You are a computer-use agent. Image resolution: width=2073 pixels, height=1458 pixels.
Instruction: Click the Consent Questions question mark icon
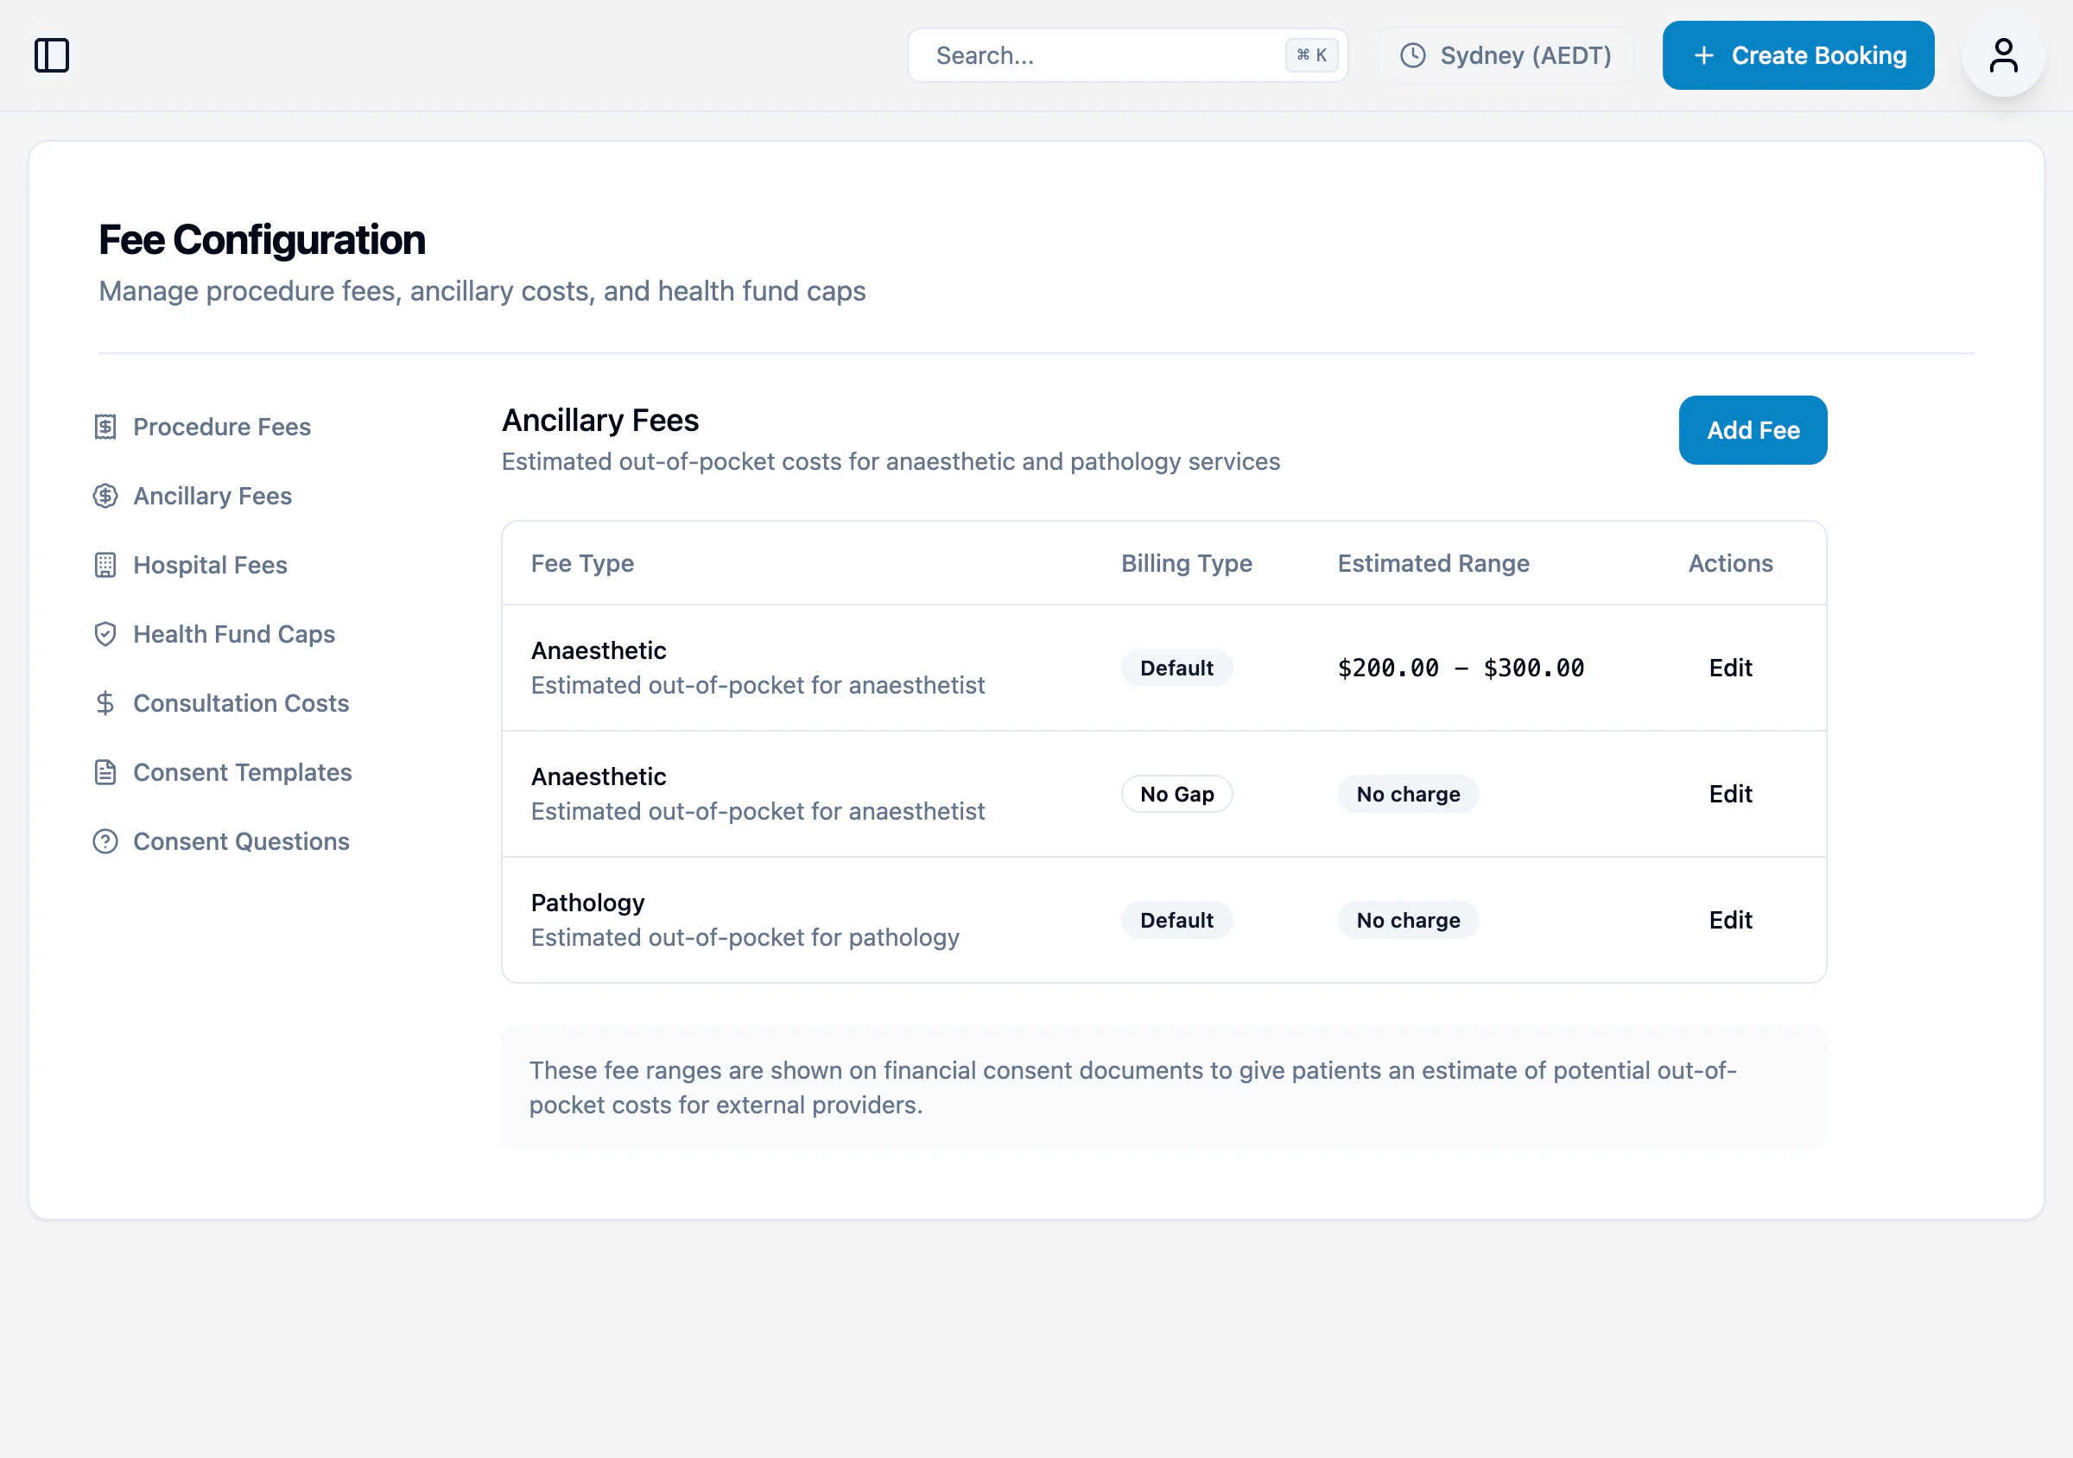tap(105, 841)
